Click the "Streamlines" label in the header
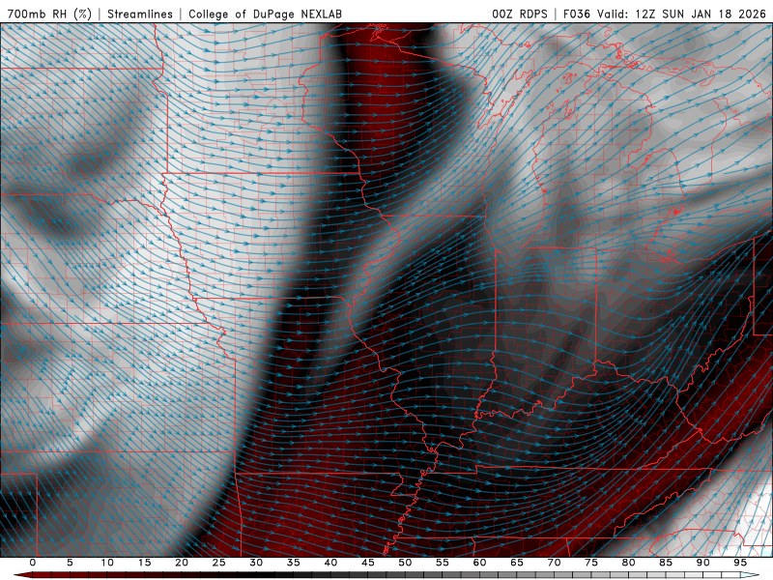Screen dimensions: 773x580 click(140, 14)
